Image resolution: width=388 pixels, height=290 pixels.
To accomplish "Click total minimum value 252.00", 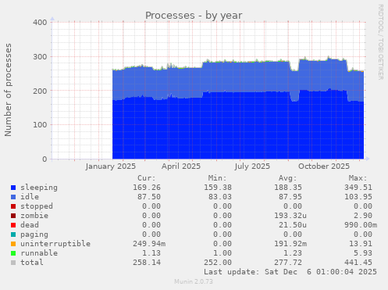I will [x=218, y=263].
